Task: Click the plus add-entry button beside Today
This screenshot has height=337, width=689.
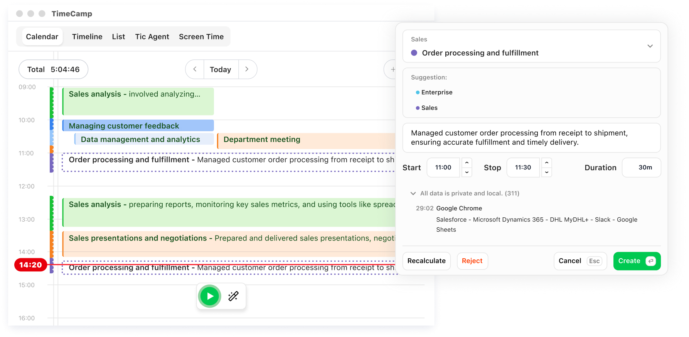Action: [392, 69]
